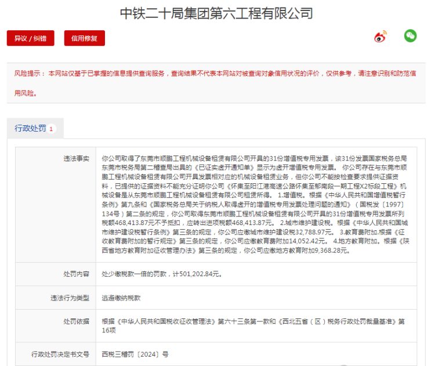Select the 行政处罚决定书文号 row label
The image size is (435, 366).
click(60, 354)
